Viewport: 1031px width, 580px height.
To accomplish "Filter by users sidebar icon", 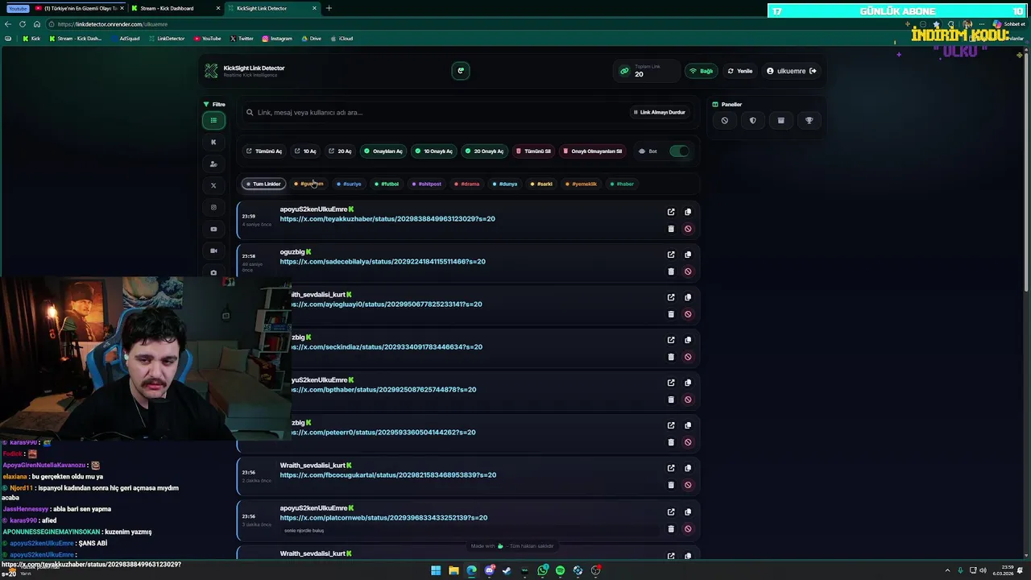I will click(x=213, y=164).
